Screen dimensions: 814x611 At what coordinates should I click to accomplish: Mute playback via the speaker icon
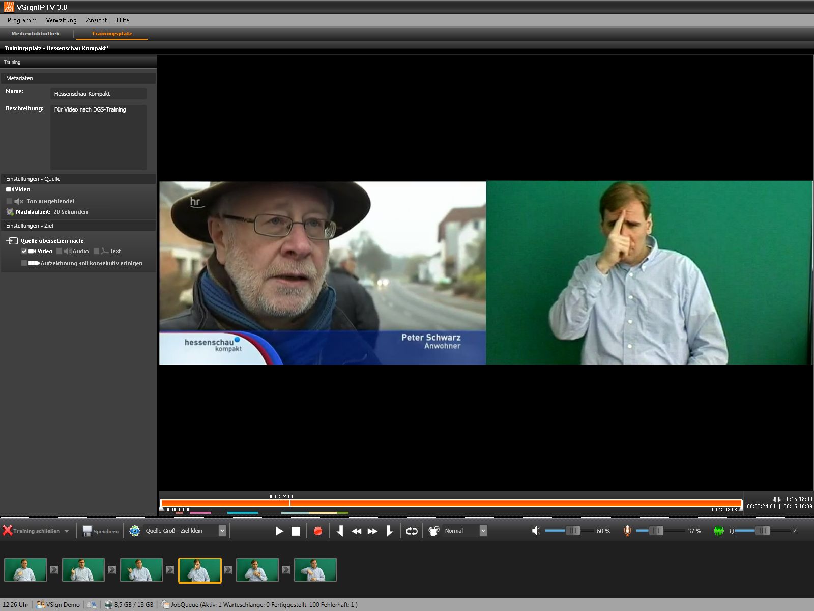pos(536,531)
